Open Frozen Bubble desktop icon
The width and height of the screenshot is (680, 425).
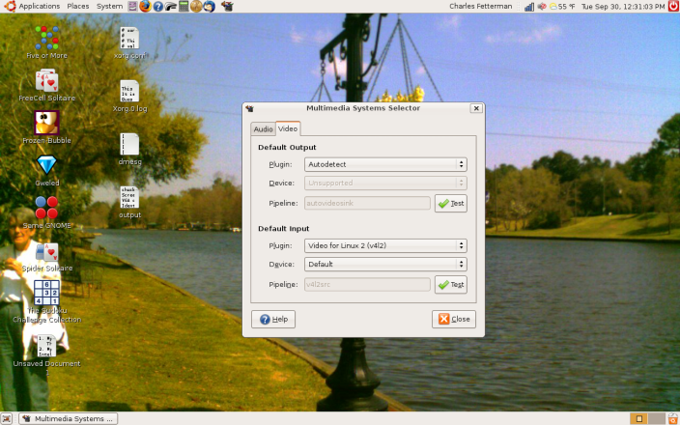46,123
